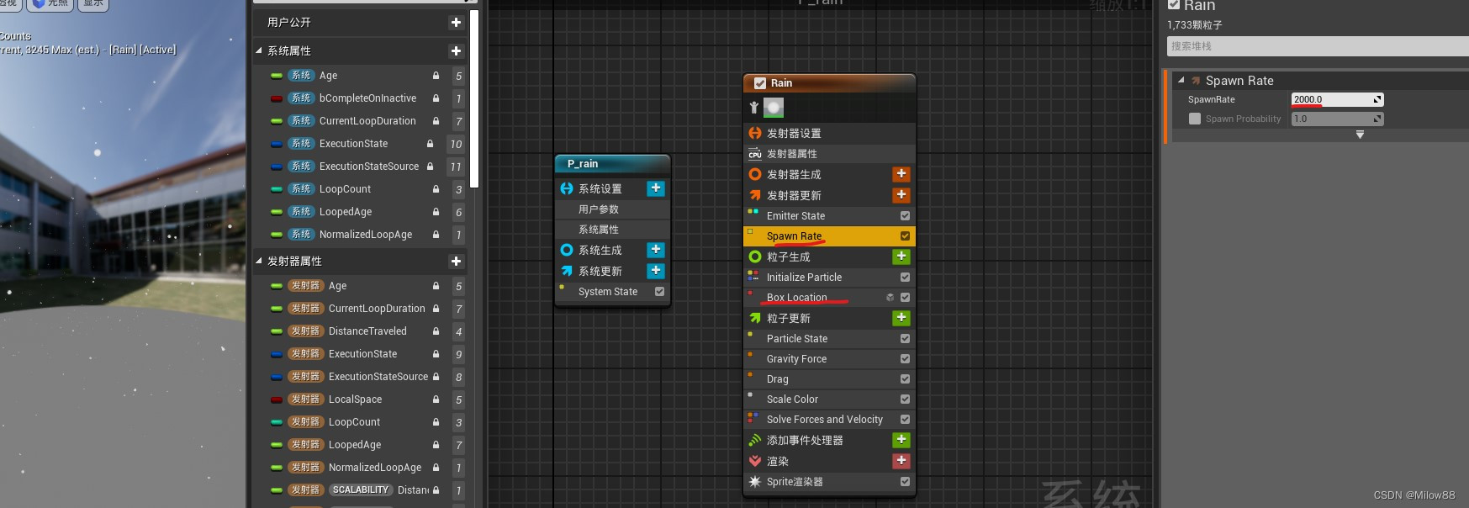Enable the Spawn Probability checkbox
Viewport: 1469px width, 508px height.
1194,119
